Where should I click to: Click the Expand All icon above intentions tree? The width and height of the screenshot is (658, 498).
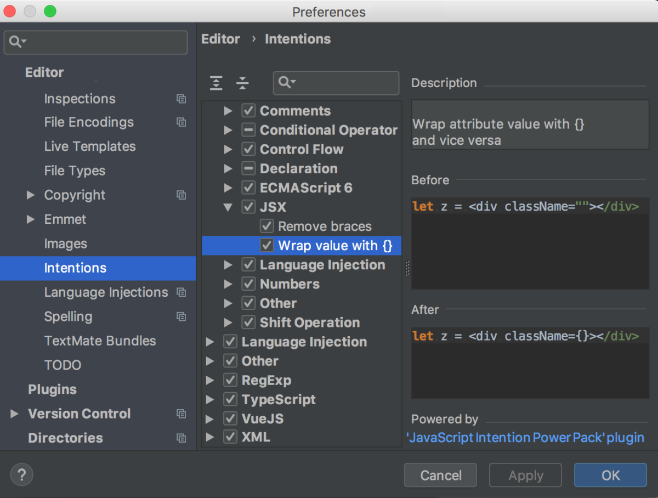[217, 83]
